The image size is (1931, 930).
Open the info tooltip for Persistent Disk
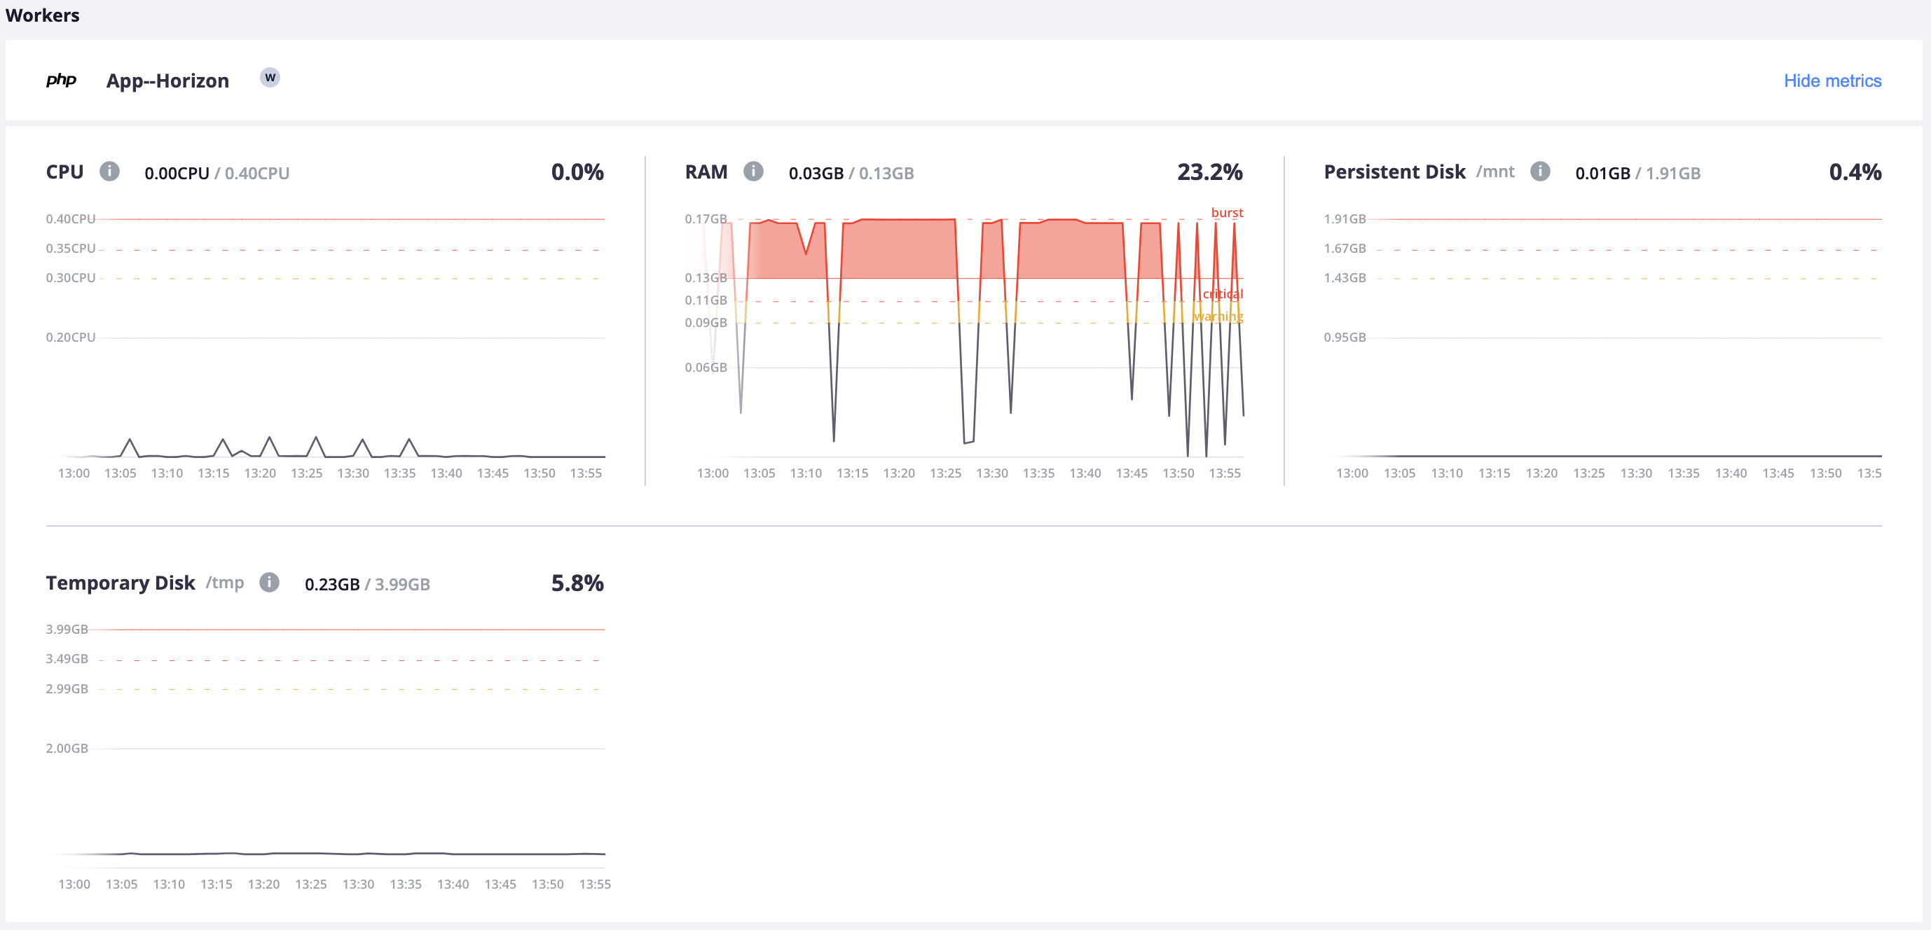coord(1541,171)
